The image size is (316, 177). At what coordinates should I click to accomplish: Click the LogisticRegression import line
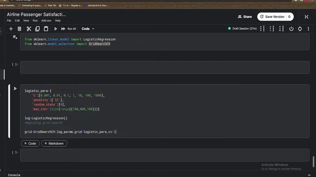(70, 39)
